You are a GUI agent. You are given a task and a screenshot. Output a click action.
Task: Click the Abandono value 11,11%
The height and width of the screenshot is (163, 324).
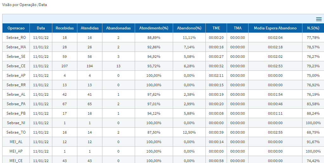pos(189,38)
